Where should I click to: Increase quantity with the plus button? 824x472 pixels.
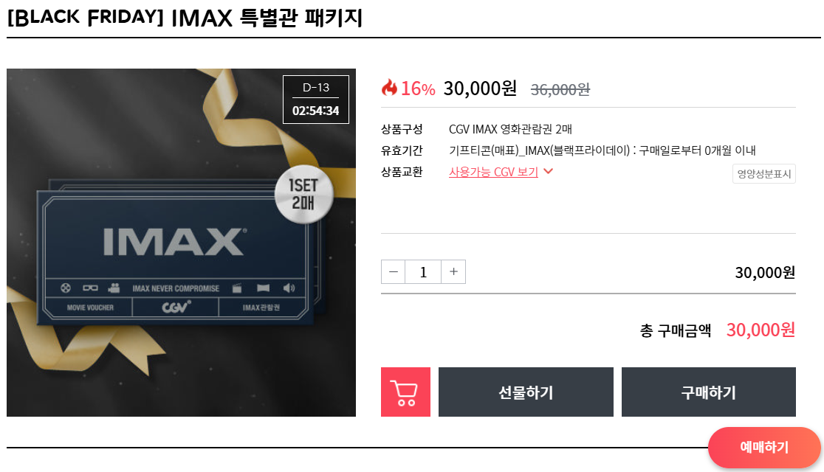click(453, 272)
